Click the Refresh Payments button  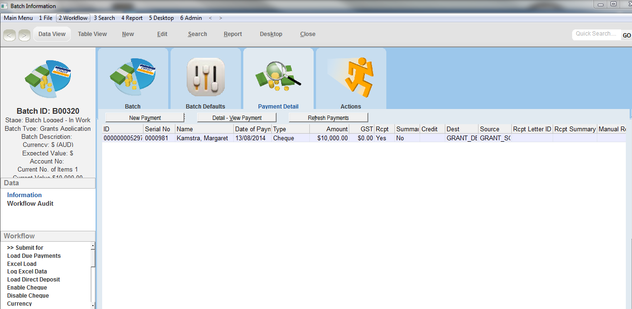tap(328, 118)
